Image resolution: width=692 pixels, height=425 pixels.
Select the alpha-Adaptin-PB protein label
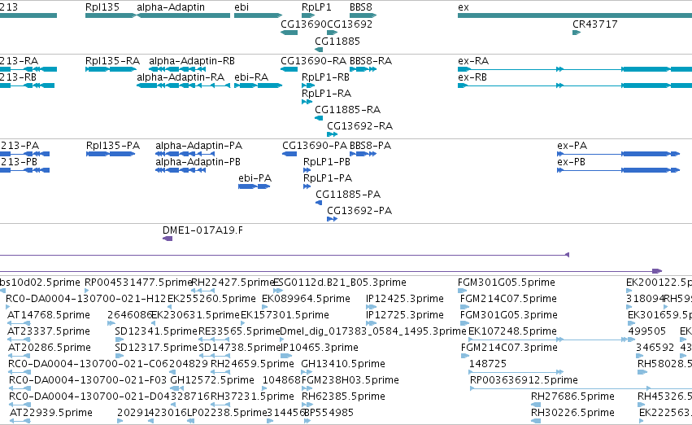[198, 162]
